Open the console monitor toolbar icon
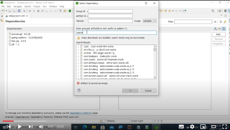The image size is (230, 130). coord(19,11)
